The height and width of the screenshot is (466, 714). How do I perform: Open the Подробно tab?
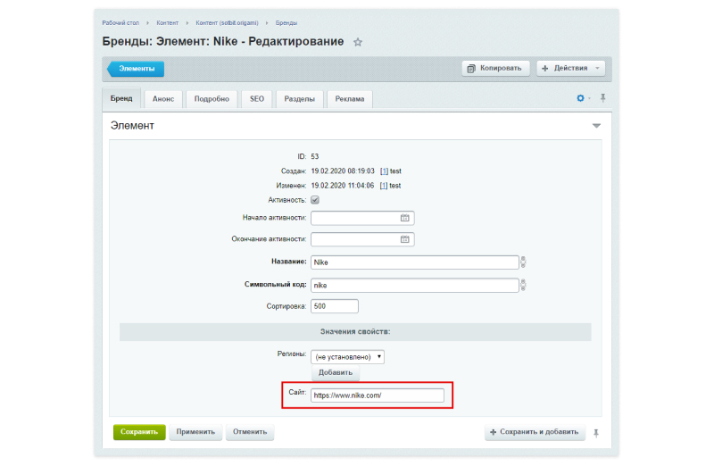(x=212, y=99)
